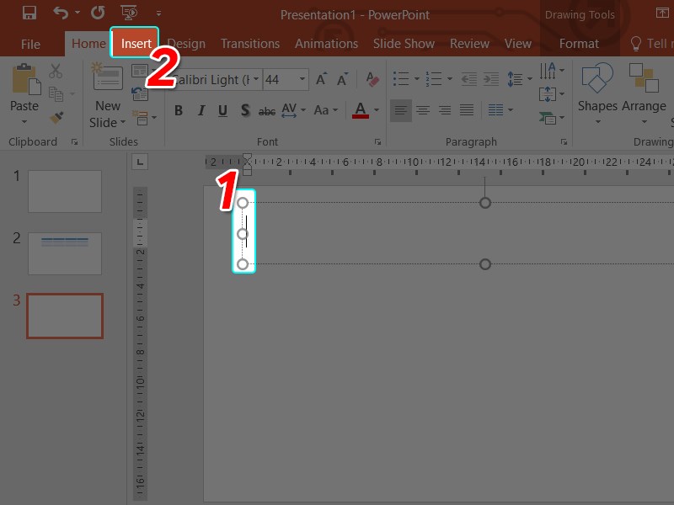Open the Bullets list dropdown arrow
674x505 pixels.
coord(415,80)
